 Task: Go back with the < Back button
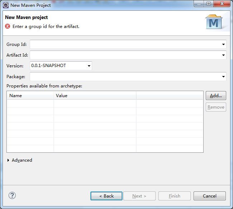click(106, 196)
